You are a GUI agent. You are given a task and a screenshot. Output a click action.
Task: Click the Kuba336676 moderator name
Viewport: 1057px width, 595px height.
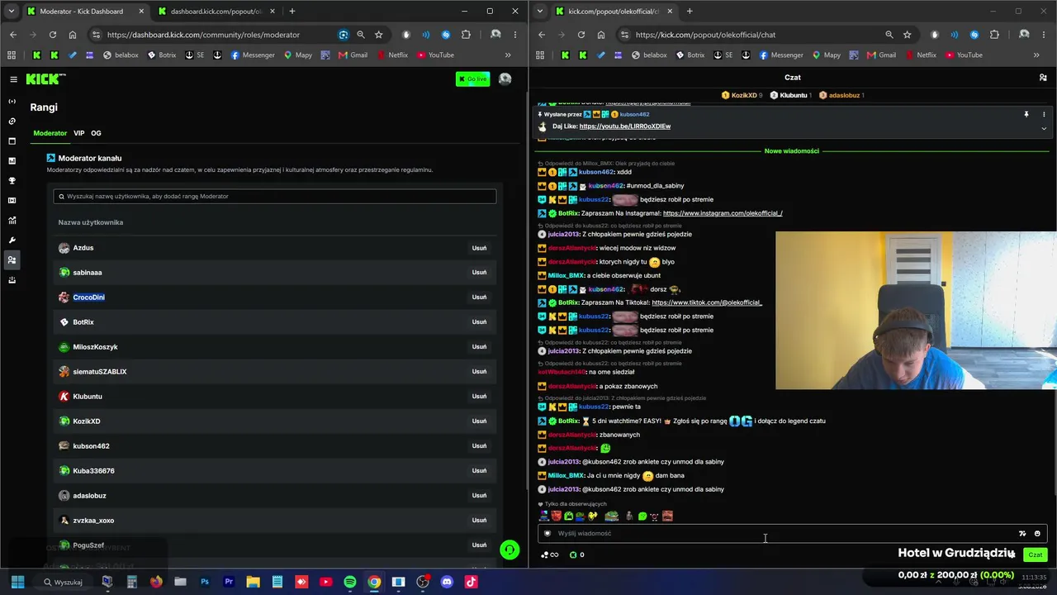93,471
